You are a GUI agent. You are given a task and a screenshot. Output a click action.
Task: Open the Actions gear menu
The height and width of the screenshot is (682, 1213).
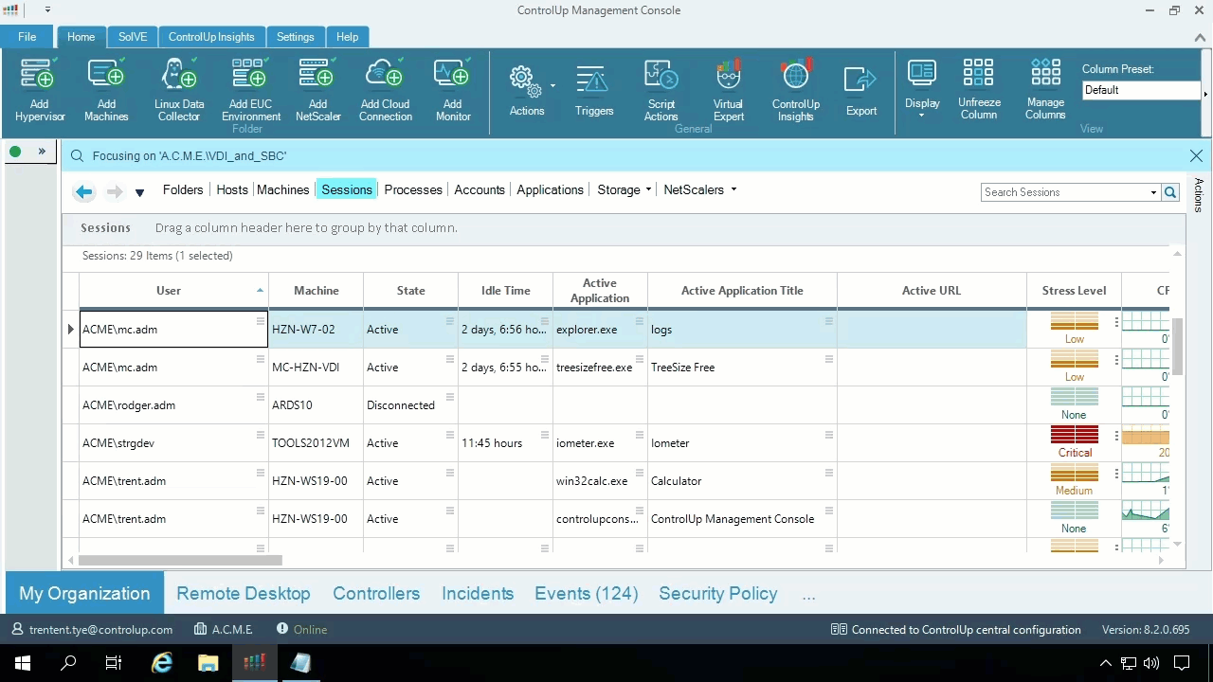tap(527, 91)
